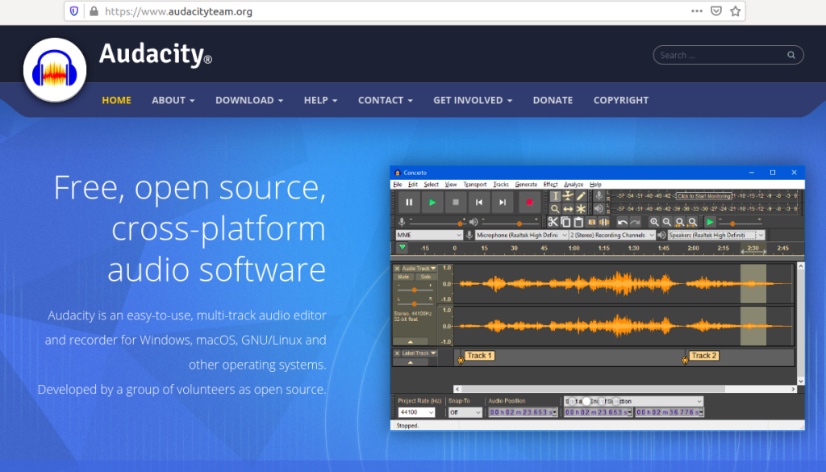Select the Time Shift tool
Image resolution: width=826 pixels, height=472 pixels.
pyautogui.click(x=568, y=209)
